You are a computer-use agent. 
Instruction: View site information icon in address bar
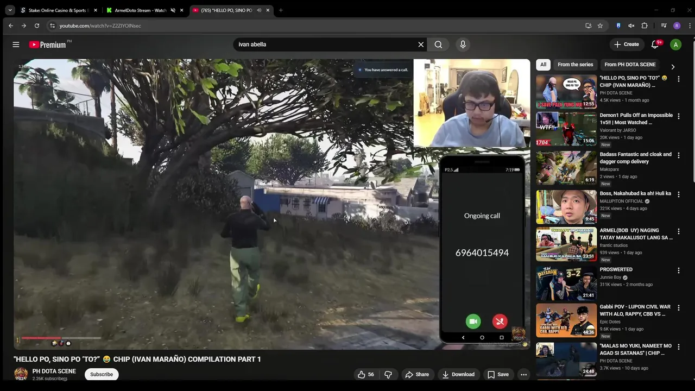click(52, 26)
